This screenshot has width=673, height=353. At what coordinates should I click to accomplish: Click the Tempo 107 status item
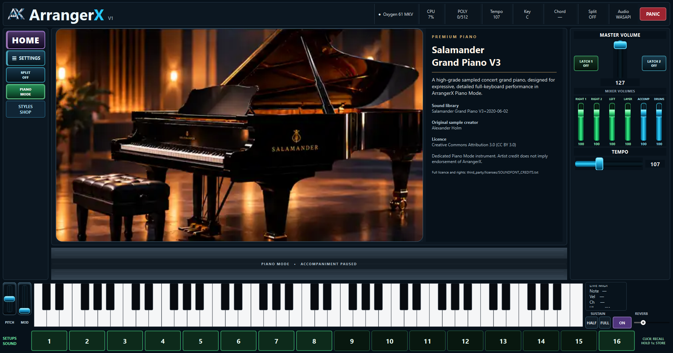pos(496,14)
